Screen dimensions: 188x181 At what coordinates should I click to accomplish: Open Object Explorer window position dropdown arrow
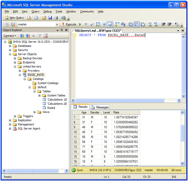tap(57, 30)
